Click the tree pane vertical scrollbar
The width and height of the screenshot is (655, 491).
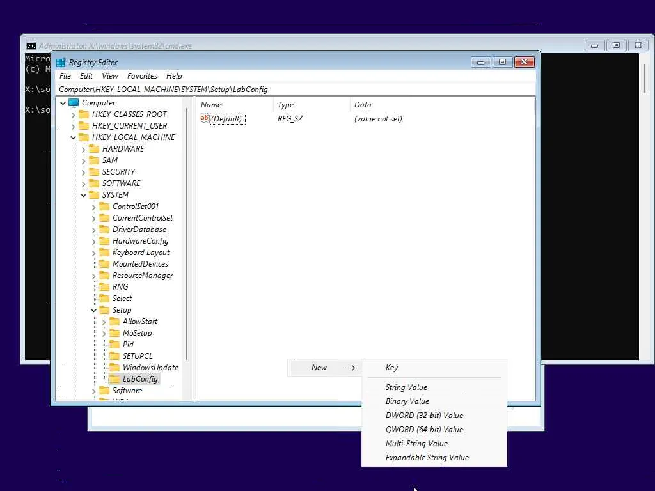point(187,234)
